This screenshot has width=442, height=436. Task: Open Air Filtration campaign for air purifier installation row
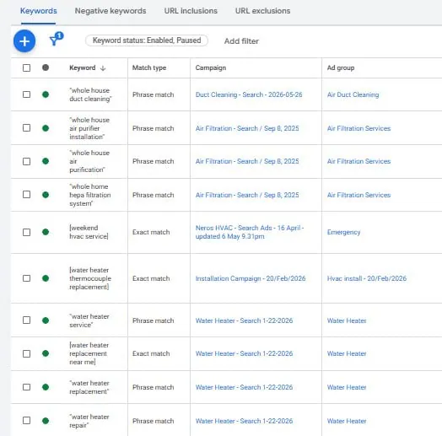[x=247, y=128]
